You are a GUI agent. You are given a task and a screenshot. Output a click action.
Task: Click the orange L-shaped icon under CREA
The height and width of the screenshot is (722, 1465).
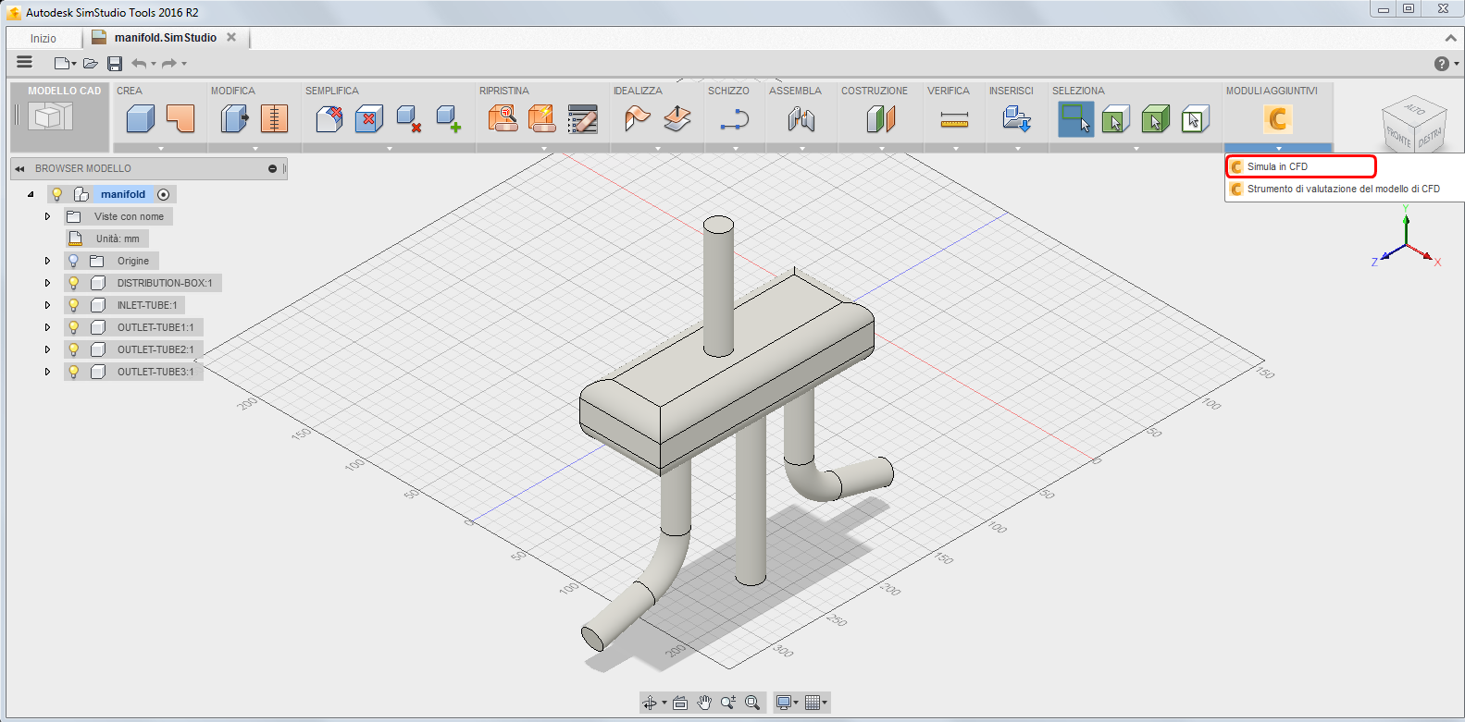(180, 119)
